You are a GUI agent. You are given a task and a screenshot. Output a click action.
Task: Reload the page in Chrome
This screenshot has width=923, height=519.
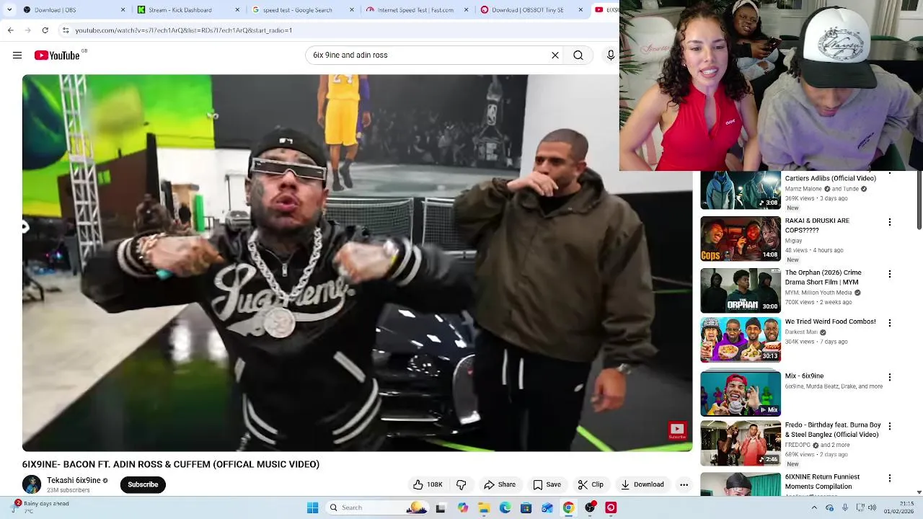tap(45, 30)
